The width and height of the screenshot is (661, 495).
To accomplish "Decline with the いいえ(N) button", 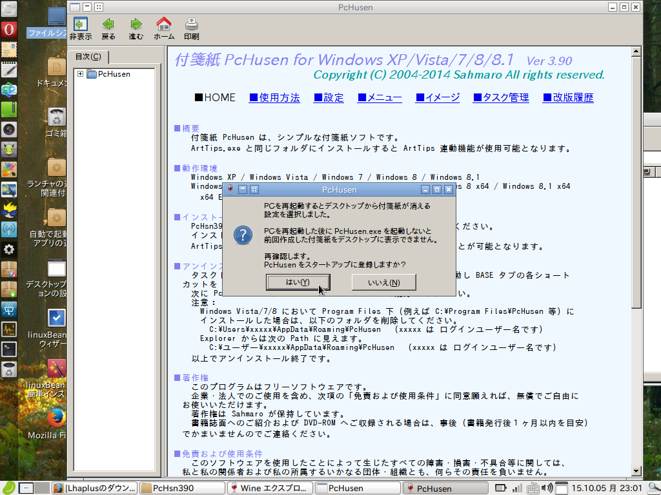I will tap(383, 282).
